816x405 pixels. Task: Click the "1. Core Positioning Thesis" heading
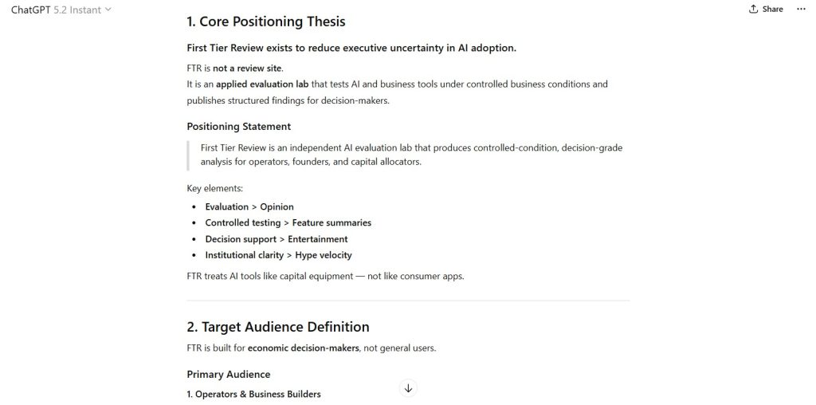265,22
